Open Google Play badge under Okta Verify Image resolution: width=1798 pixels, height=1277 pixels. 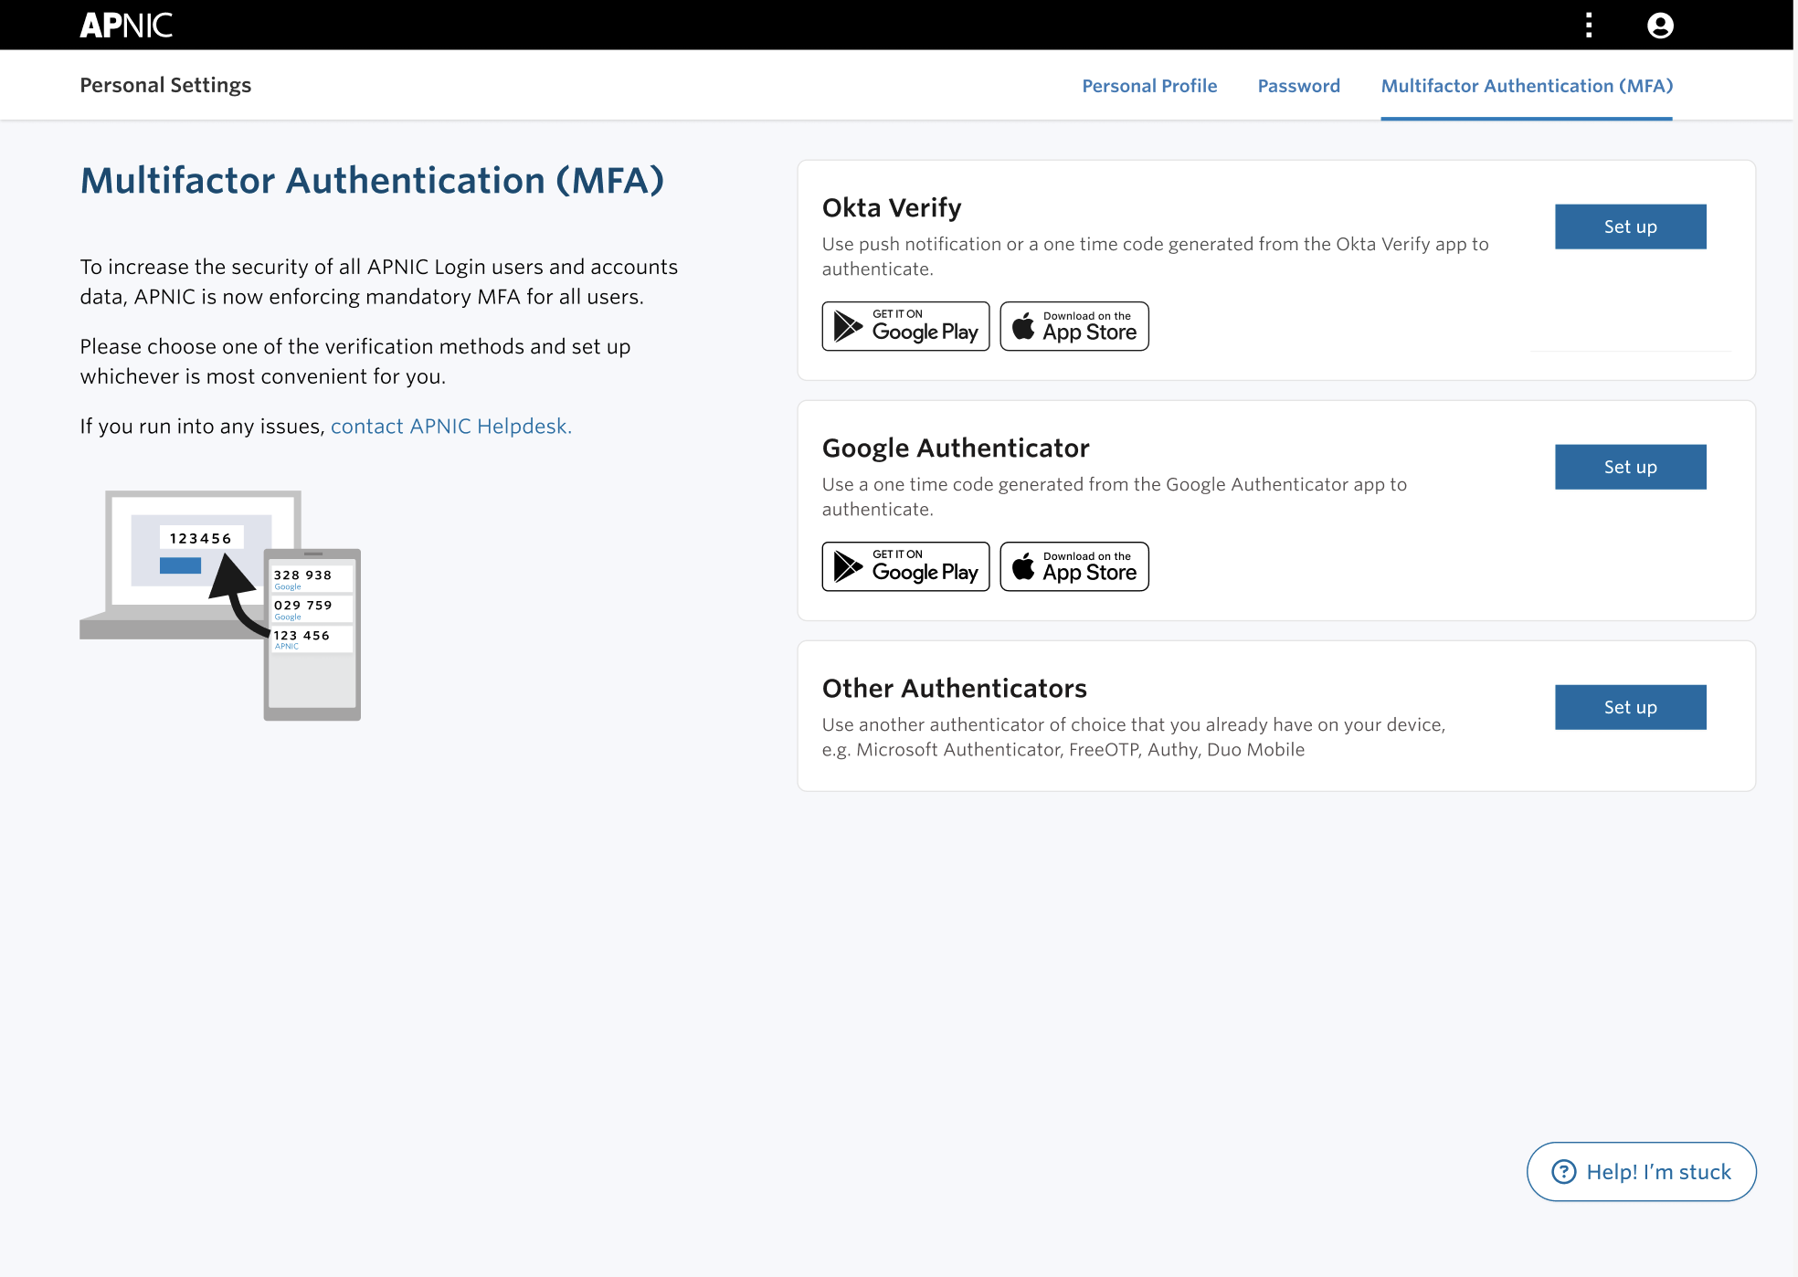pyautogui.click(x=905, y=326)
